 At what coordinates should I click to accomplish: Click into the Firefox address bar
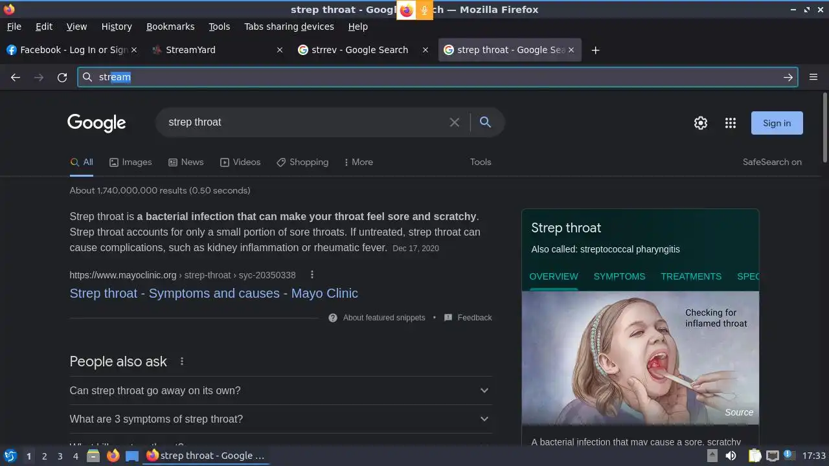coord(438,77)
